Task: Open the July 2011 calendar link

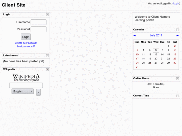Action: pyautogui.click(x=156, y=35)
